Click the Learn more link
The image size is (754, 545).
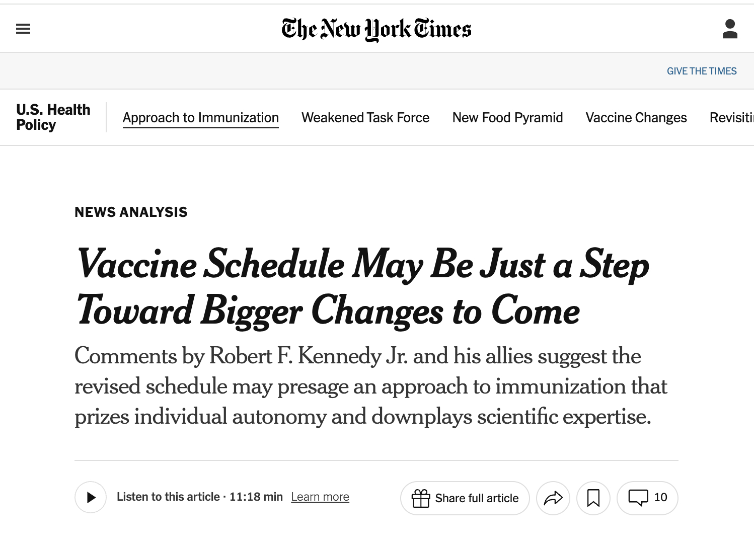(x=320, y=497)
